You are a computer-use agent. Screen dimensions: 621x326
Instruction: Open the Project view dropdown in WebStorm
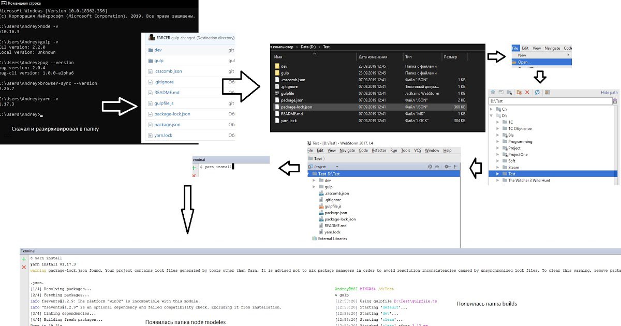(337, 167)
